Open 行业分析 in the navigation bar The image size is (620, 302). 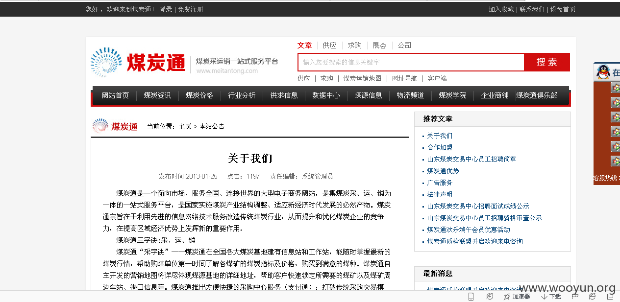pyautogui.click(x=242, y=95)
